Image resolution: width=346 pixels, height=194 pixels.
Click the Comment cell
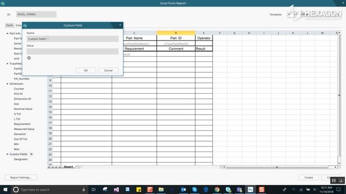coord(176,49)
